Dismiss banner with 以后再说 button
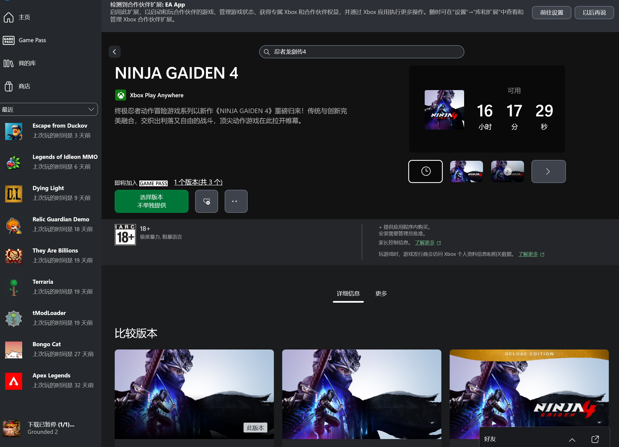The image size is (619, 447). tap(594, 13)
